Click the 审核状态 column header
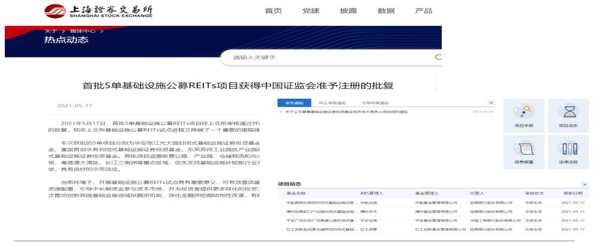Image resolution: width=594 pixels, height=243 pixels. pyautogui.click(x=535, y=193)
